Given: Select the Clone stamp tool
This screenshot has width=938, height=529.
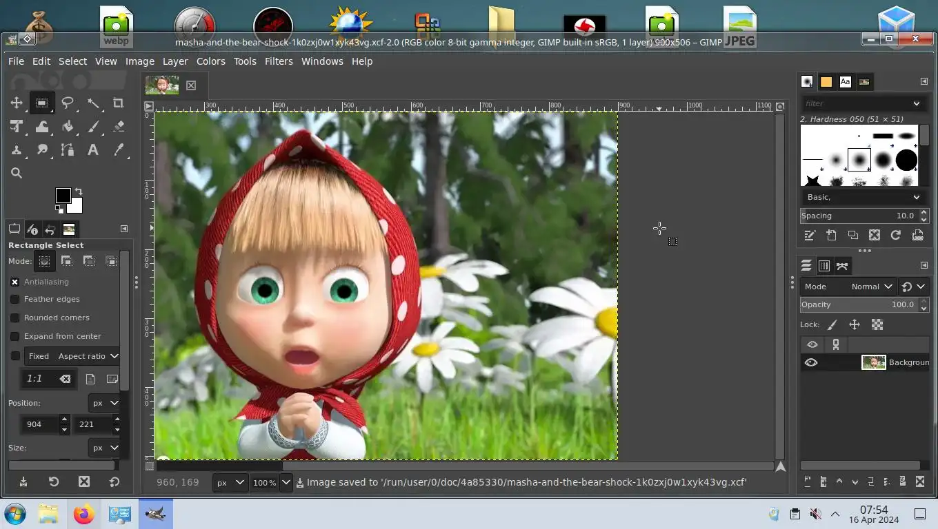Looking at the screenshot, I should tap(17, 150).
